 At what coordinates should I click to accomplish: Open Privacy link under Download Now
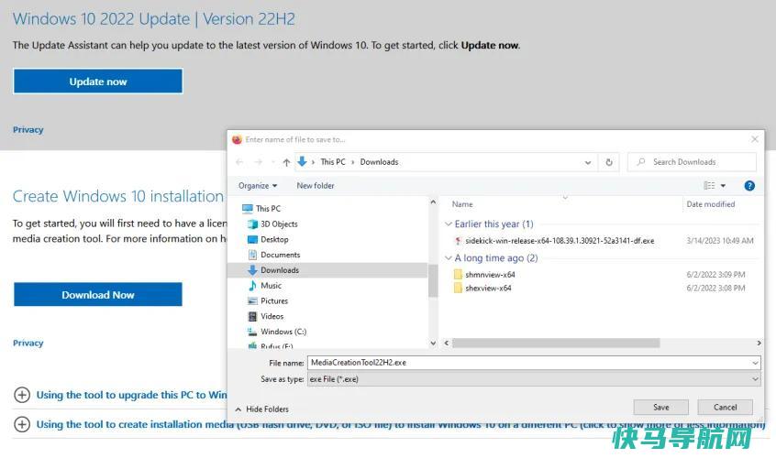28,343
